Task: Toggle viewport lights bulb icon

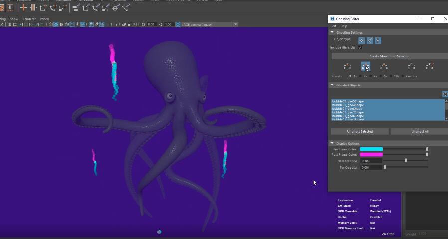Action: (77, 24)
